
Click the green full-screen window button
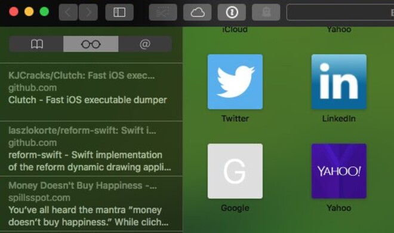[x=44, y=12]
